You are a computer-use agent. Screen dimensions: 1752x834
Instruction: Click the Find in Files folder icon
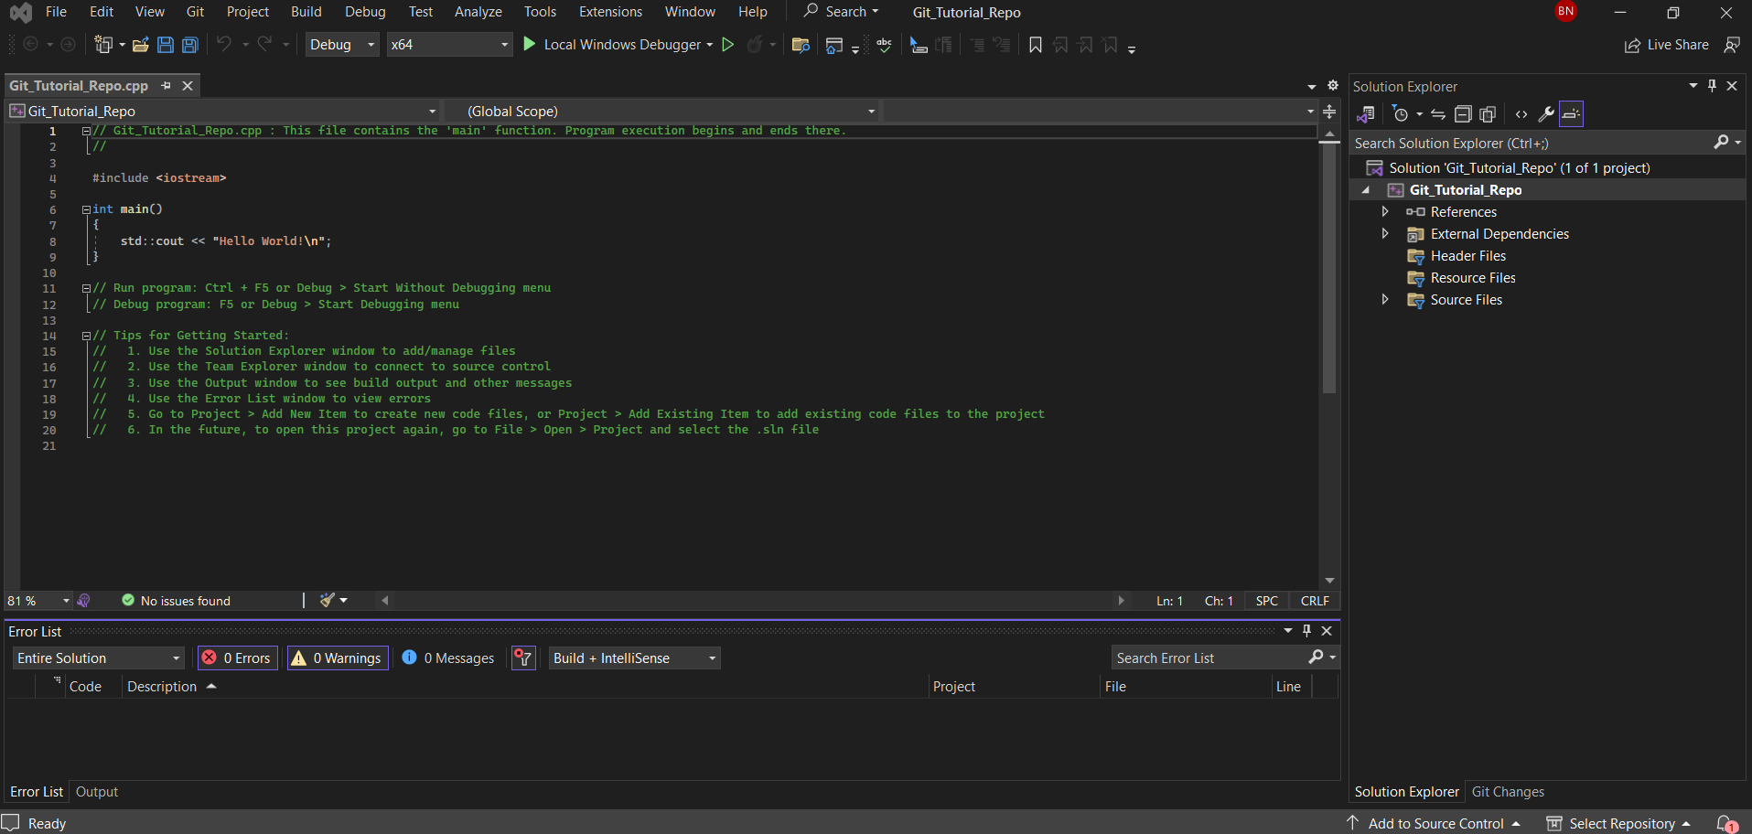tap(801, 45)
